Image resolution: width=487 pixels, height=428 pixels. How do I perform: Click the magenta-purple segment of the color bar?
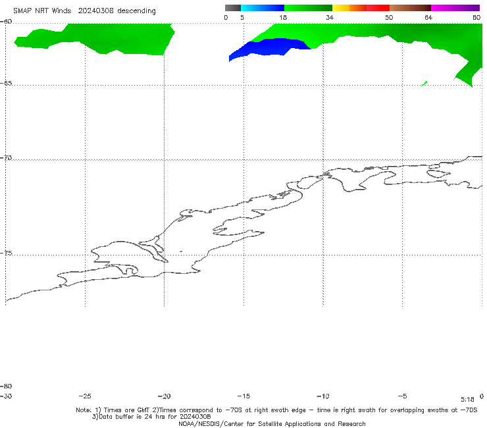[x=455, y=8]
